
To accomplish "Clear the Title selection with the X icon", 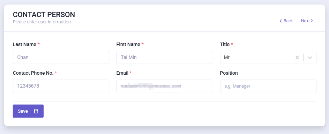I will pyautogui.click(x=297, y=58).
